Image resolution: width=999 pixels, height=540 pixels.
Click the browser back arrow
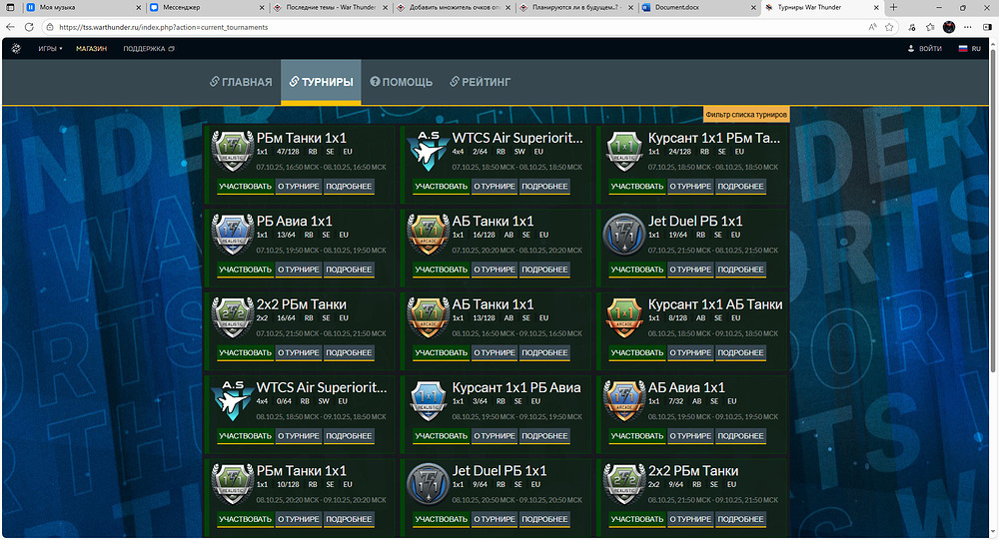[13, 27]
